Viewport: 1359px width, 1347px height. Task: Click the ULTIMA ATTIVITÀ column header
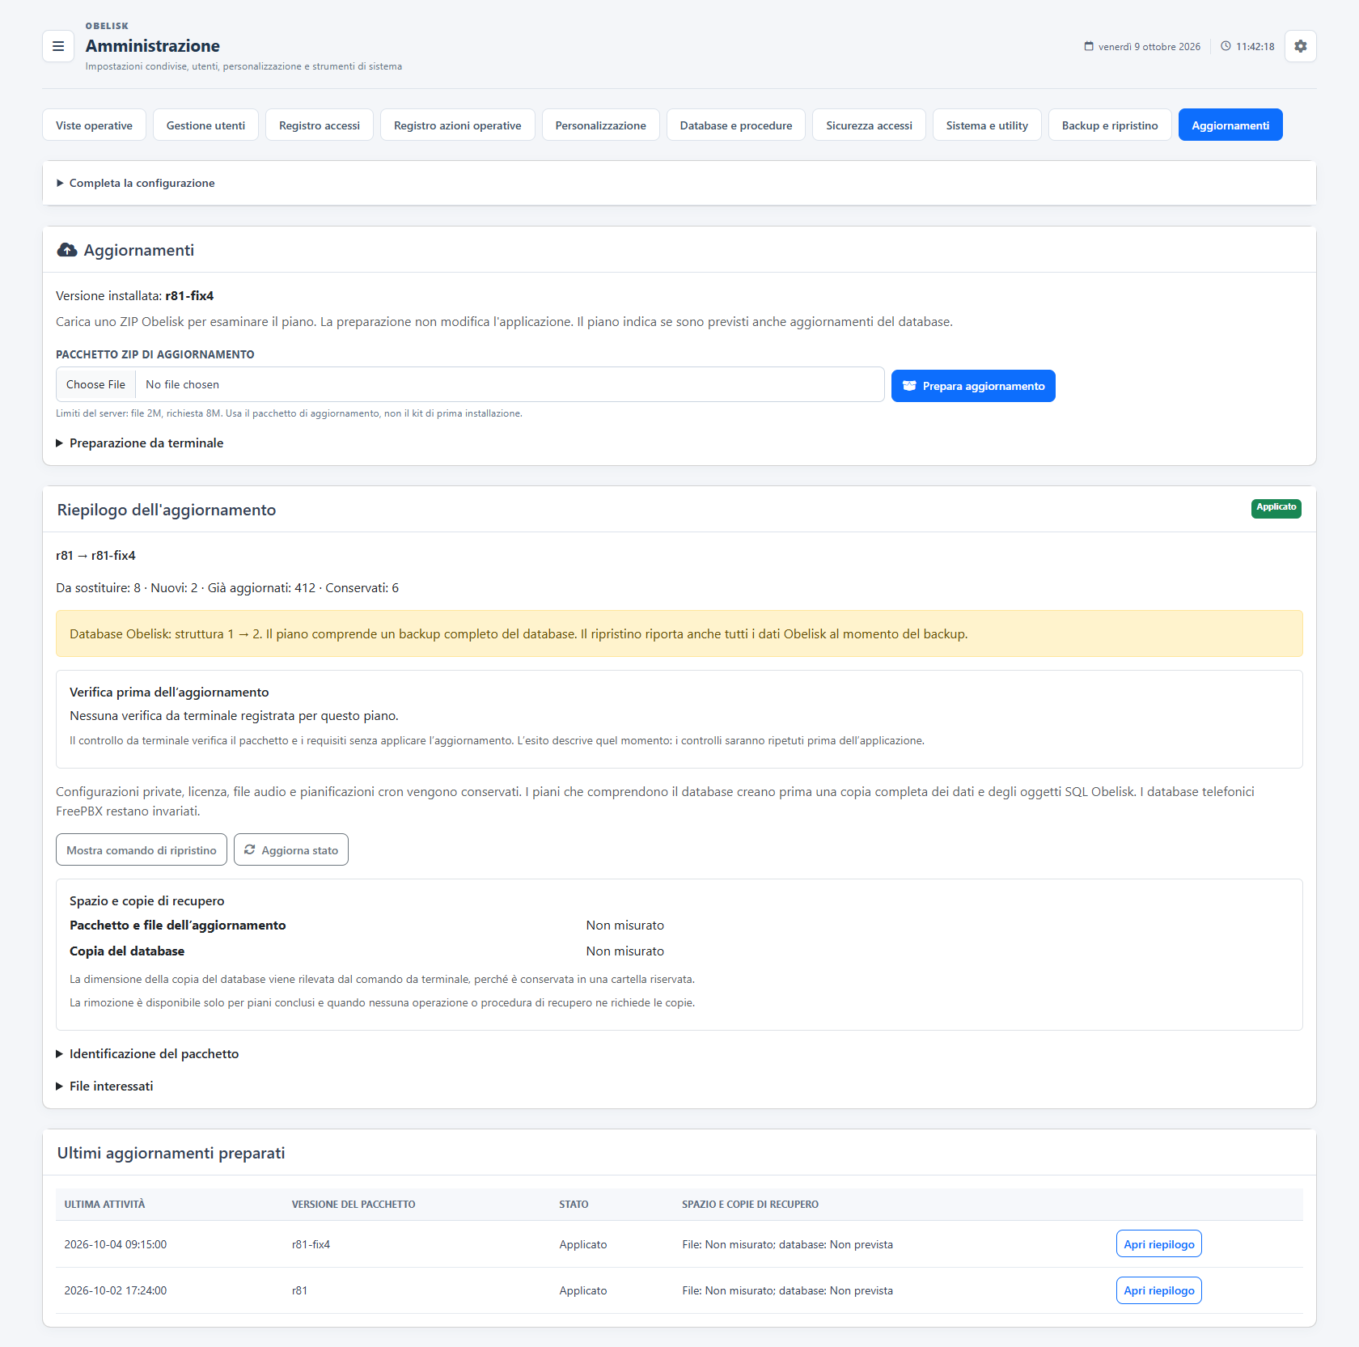tap(104, 1204)
